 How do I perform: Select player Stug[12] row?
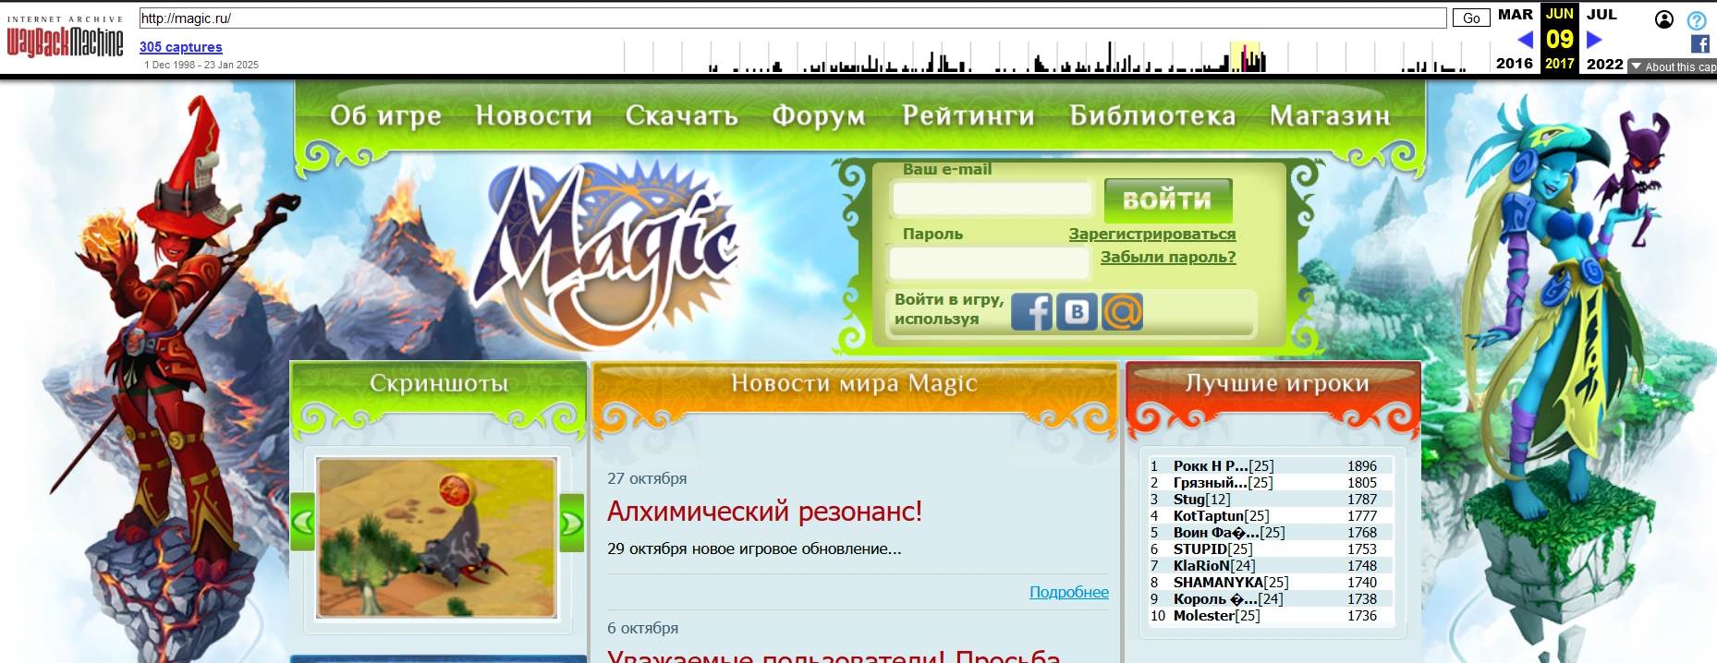(1270, 500)
